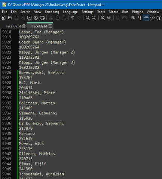162x179 pixels.
Task: Switch to the first FaceIDs.txt tab
Action: (x=13, y=26)
